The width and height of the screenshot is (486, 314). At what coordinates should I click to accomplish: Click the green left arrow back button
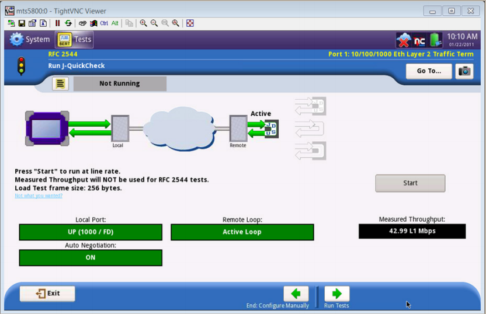296,294
